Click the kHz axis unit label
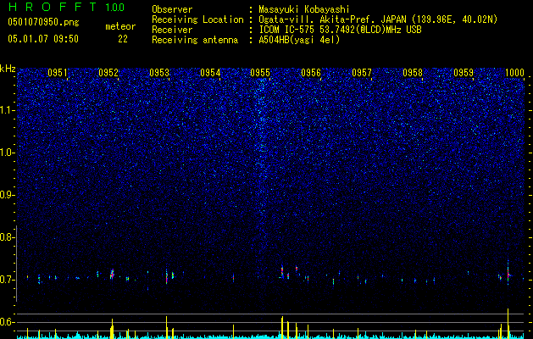 (x=8, y=69)
